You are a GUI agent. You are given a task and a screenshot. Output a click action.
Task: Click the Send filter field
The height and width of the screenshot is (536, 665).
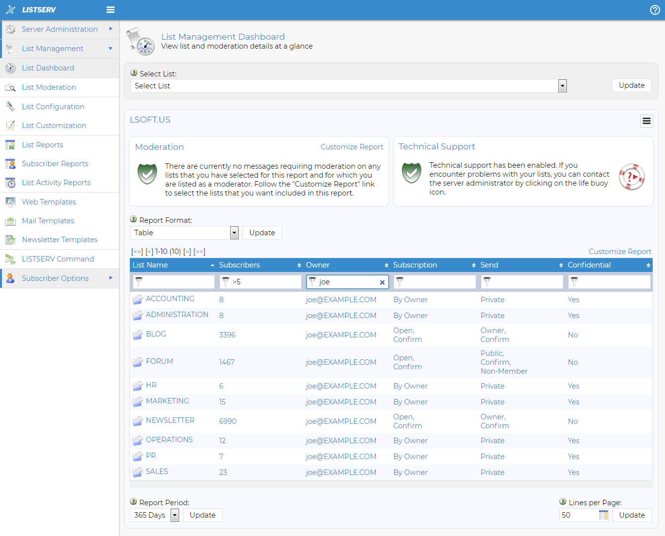pyautogui.click(x=522, y=282)
